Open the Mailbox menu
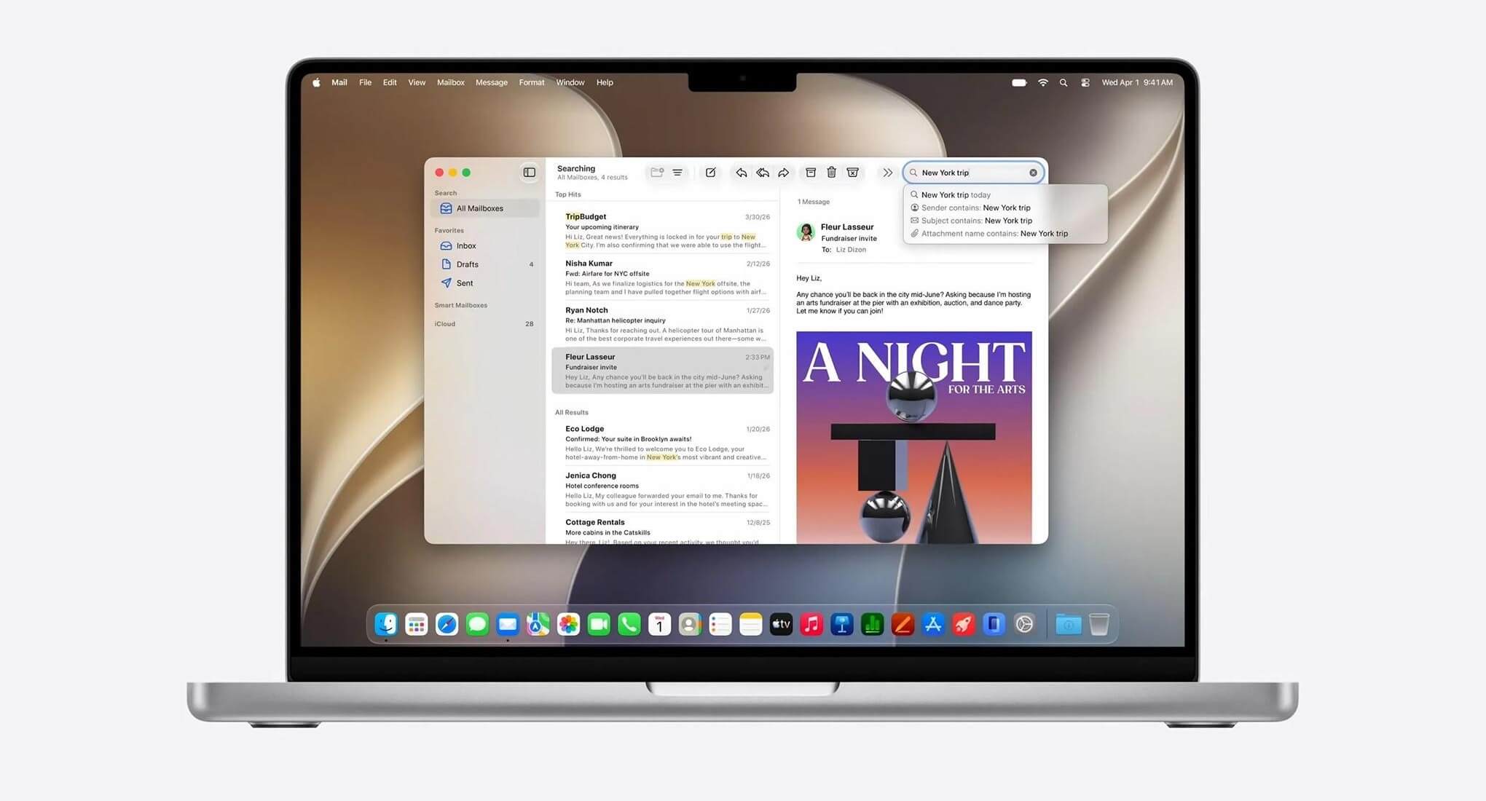This screenshot has height=801, width=1486. click(x=450, y=82)
